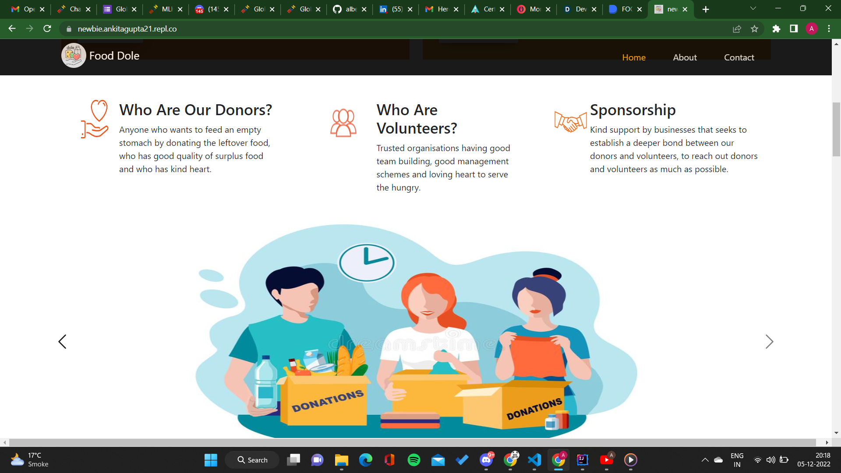841x473 pixels.
Task: Open the About menu item
Action: pos(685,57)
